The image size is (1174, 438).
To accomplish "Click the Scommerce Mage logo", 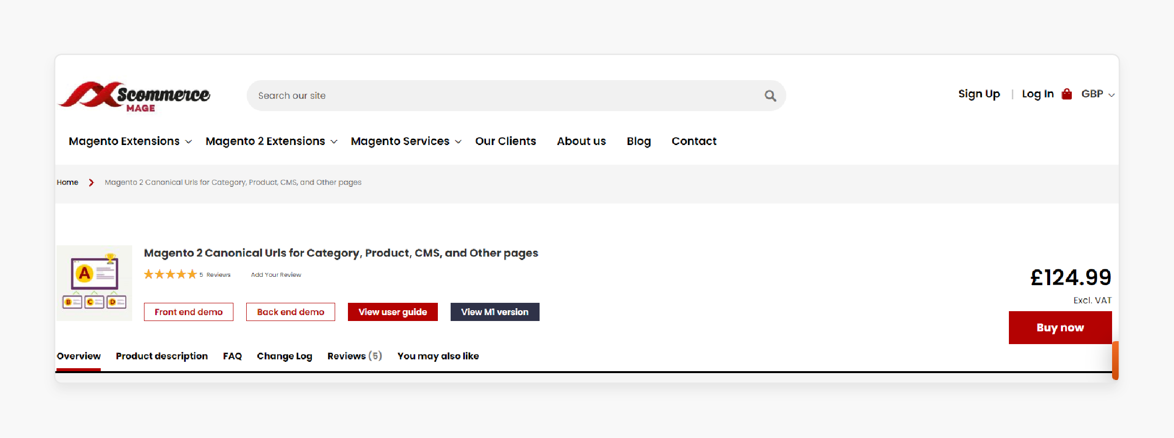I will pyautogui.click(x=134, y=96).
